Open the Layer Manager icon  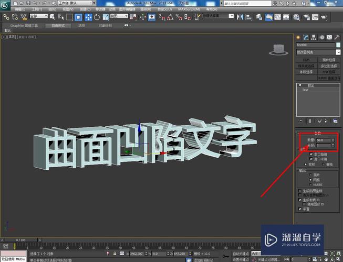(259, 17)
